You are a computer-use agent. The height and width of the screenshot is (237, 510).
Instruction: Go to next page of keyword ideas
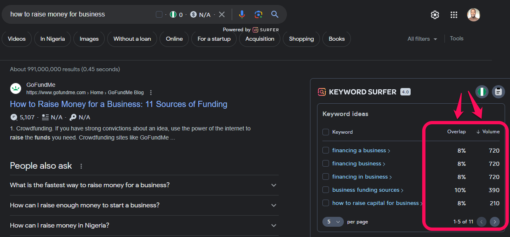pyautogui.click(x=494, y=222)
